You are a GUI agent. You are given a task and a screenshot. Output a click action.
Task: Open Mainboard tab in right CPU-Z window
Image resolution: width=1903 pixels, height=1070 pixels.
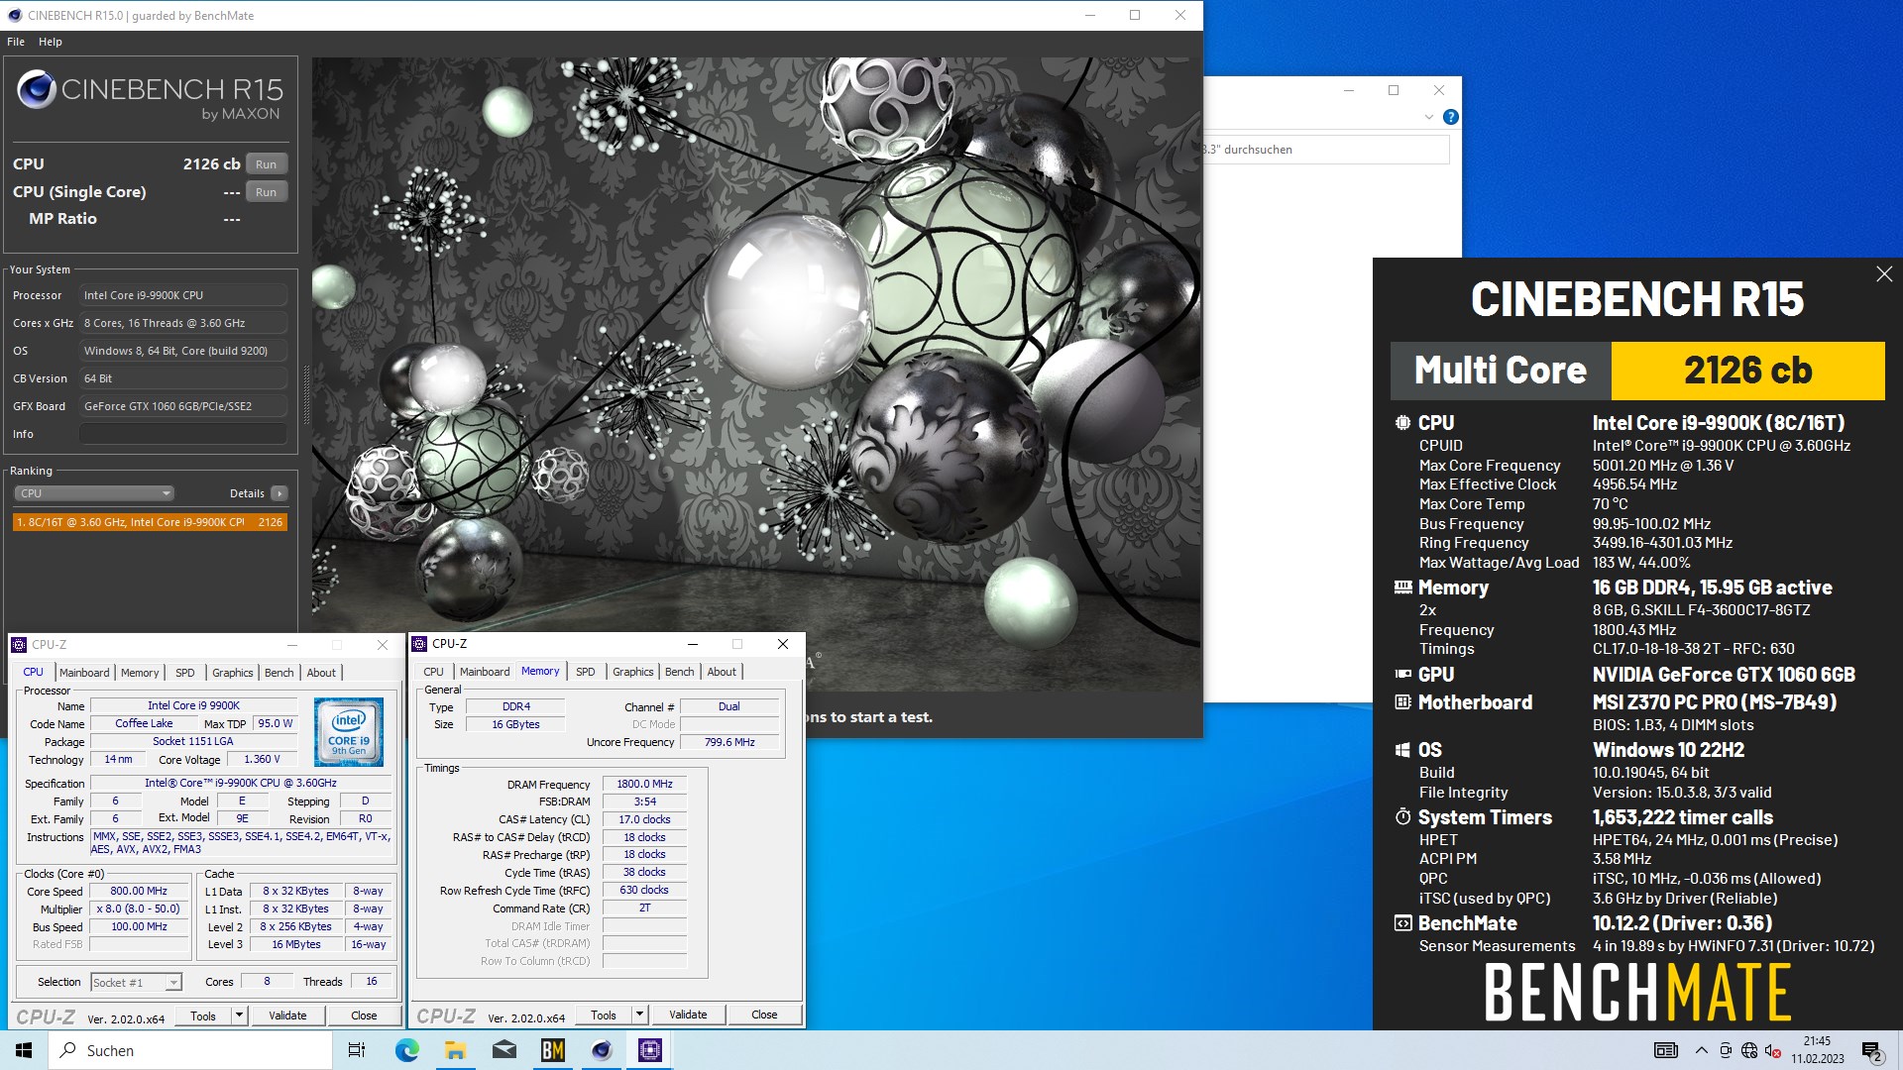pyautogui.click(x=485, y=672)
